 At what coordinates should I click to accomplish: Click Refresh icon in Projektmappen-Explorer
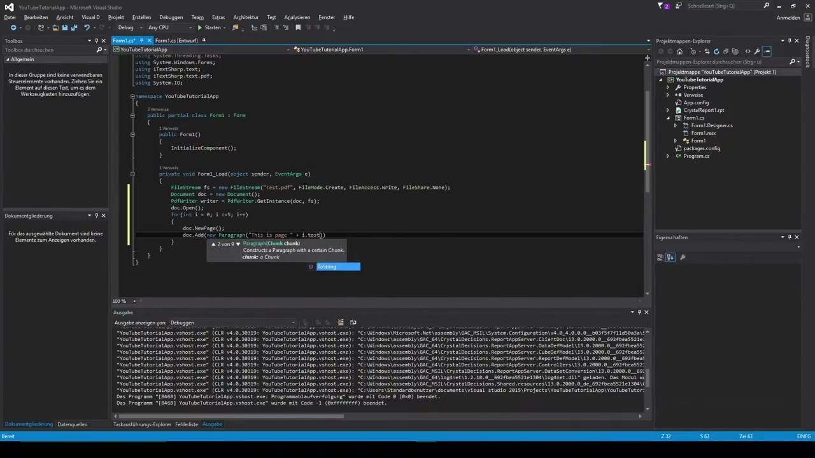[716, 52]
